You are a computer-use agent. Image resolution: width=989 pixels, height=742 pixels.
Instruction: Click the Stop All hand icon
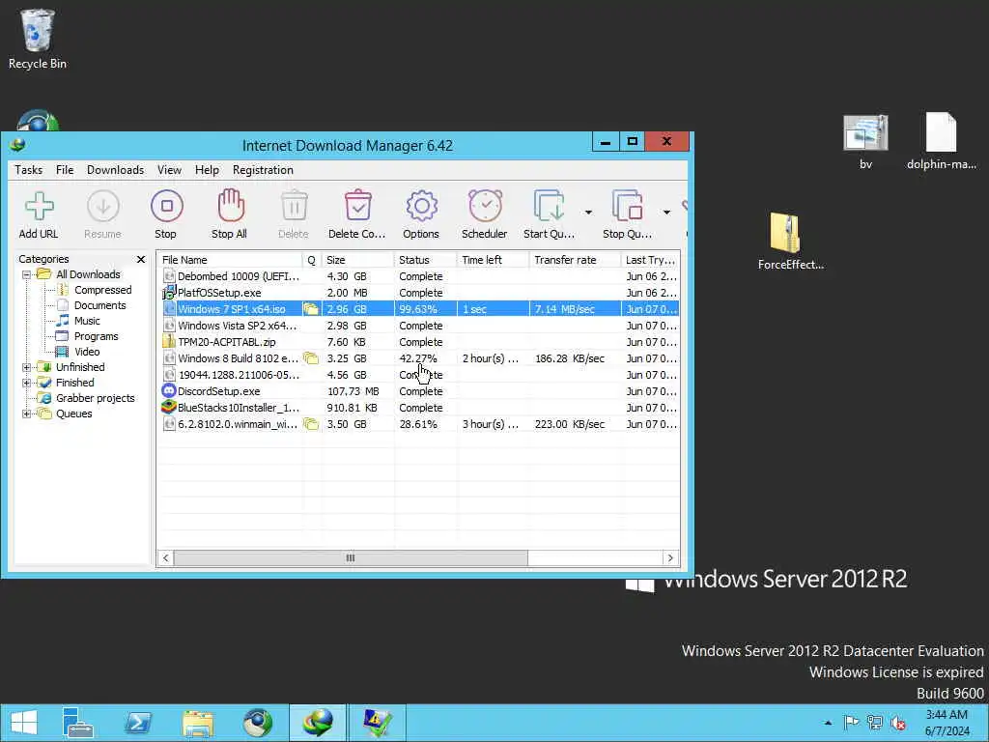point(230,214)
